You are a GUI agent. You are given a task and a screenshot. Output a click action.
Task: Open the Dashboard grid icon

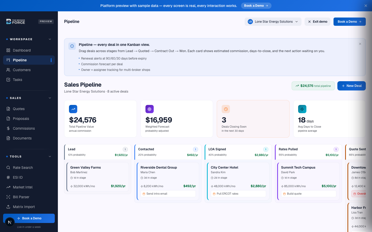pos(8,50)
